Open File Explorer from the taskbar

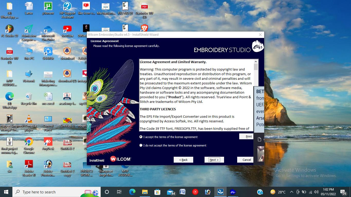point(145,192)
